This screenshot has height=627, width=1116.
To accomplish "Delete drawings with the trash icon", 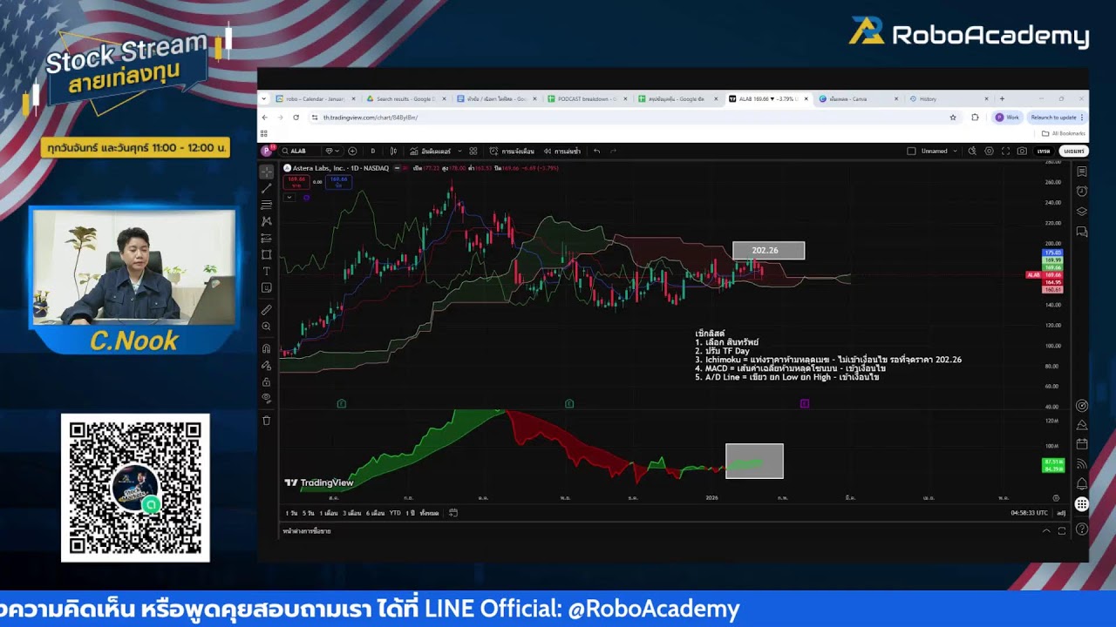I will (267, 421).
